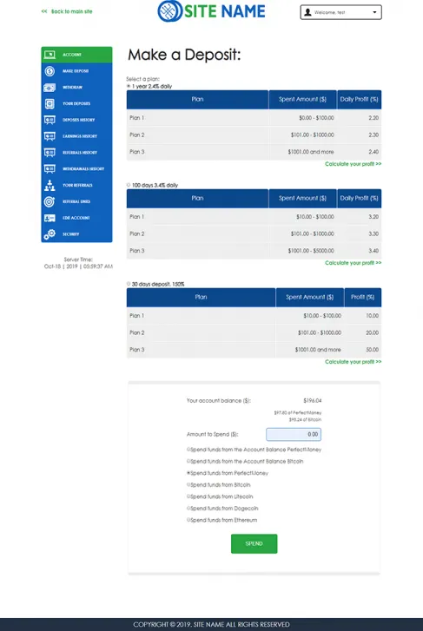Open the Edit Account menu item
423x631 pixels.
[x=76, y=218]
